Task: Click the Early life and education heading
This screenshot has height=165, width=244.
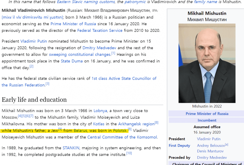Action: tap(34, 100)
